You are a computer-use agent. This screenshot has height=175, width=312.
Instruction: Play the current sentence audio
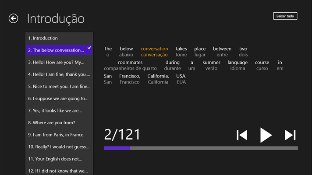265,135
